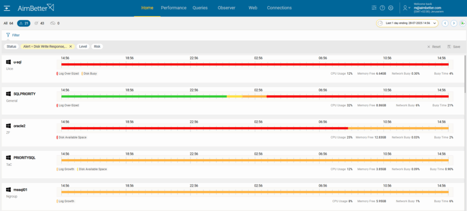467x211 pixels.
Task: Open the Status filter chip
Action: coord(11,47)
